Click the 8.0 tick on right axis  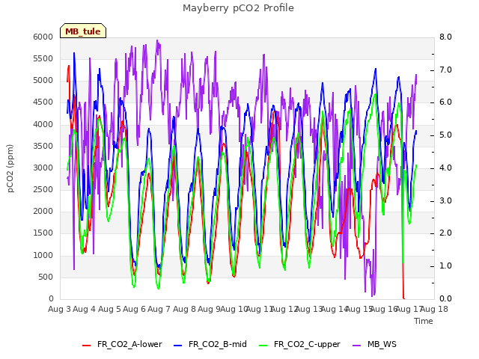445,37
